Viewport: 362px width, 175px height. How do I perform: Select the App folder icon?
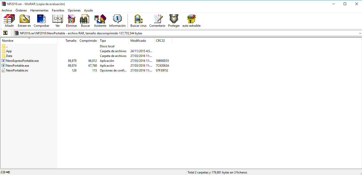[x=4, y=51]
